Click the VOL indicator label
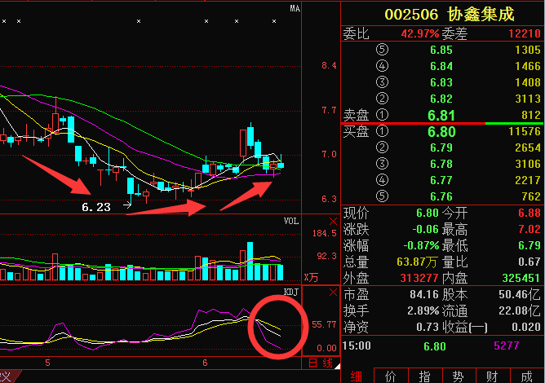 291,221
